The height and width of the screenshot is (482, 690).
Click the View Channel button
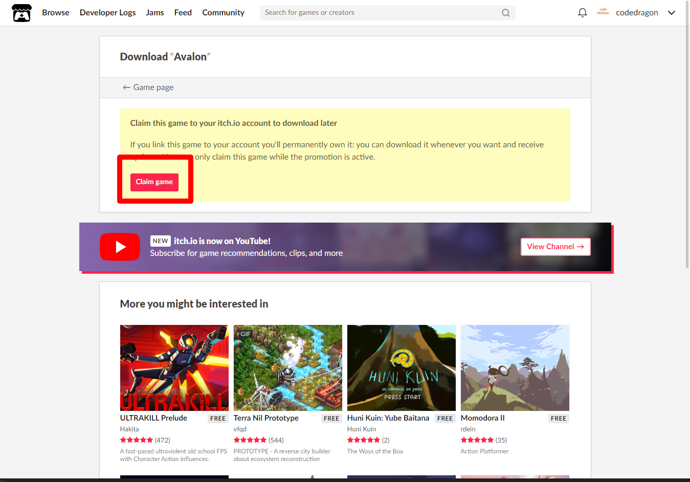coord(555,247)
